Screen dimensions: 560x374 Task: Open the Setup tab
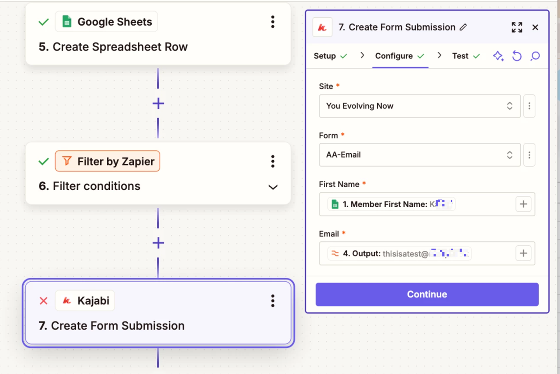[x=330, y=56]
